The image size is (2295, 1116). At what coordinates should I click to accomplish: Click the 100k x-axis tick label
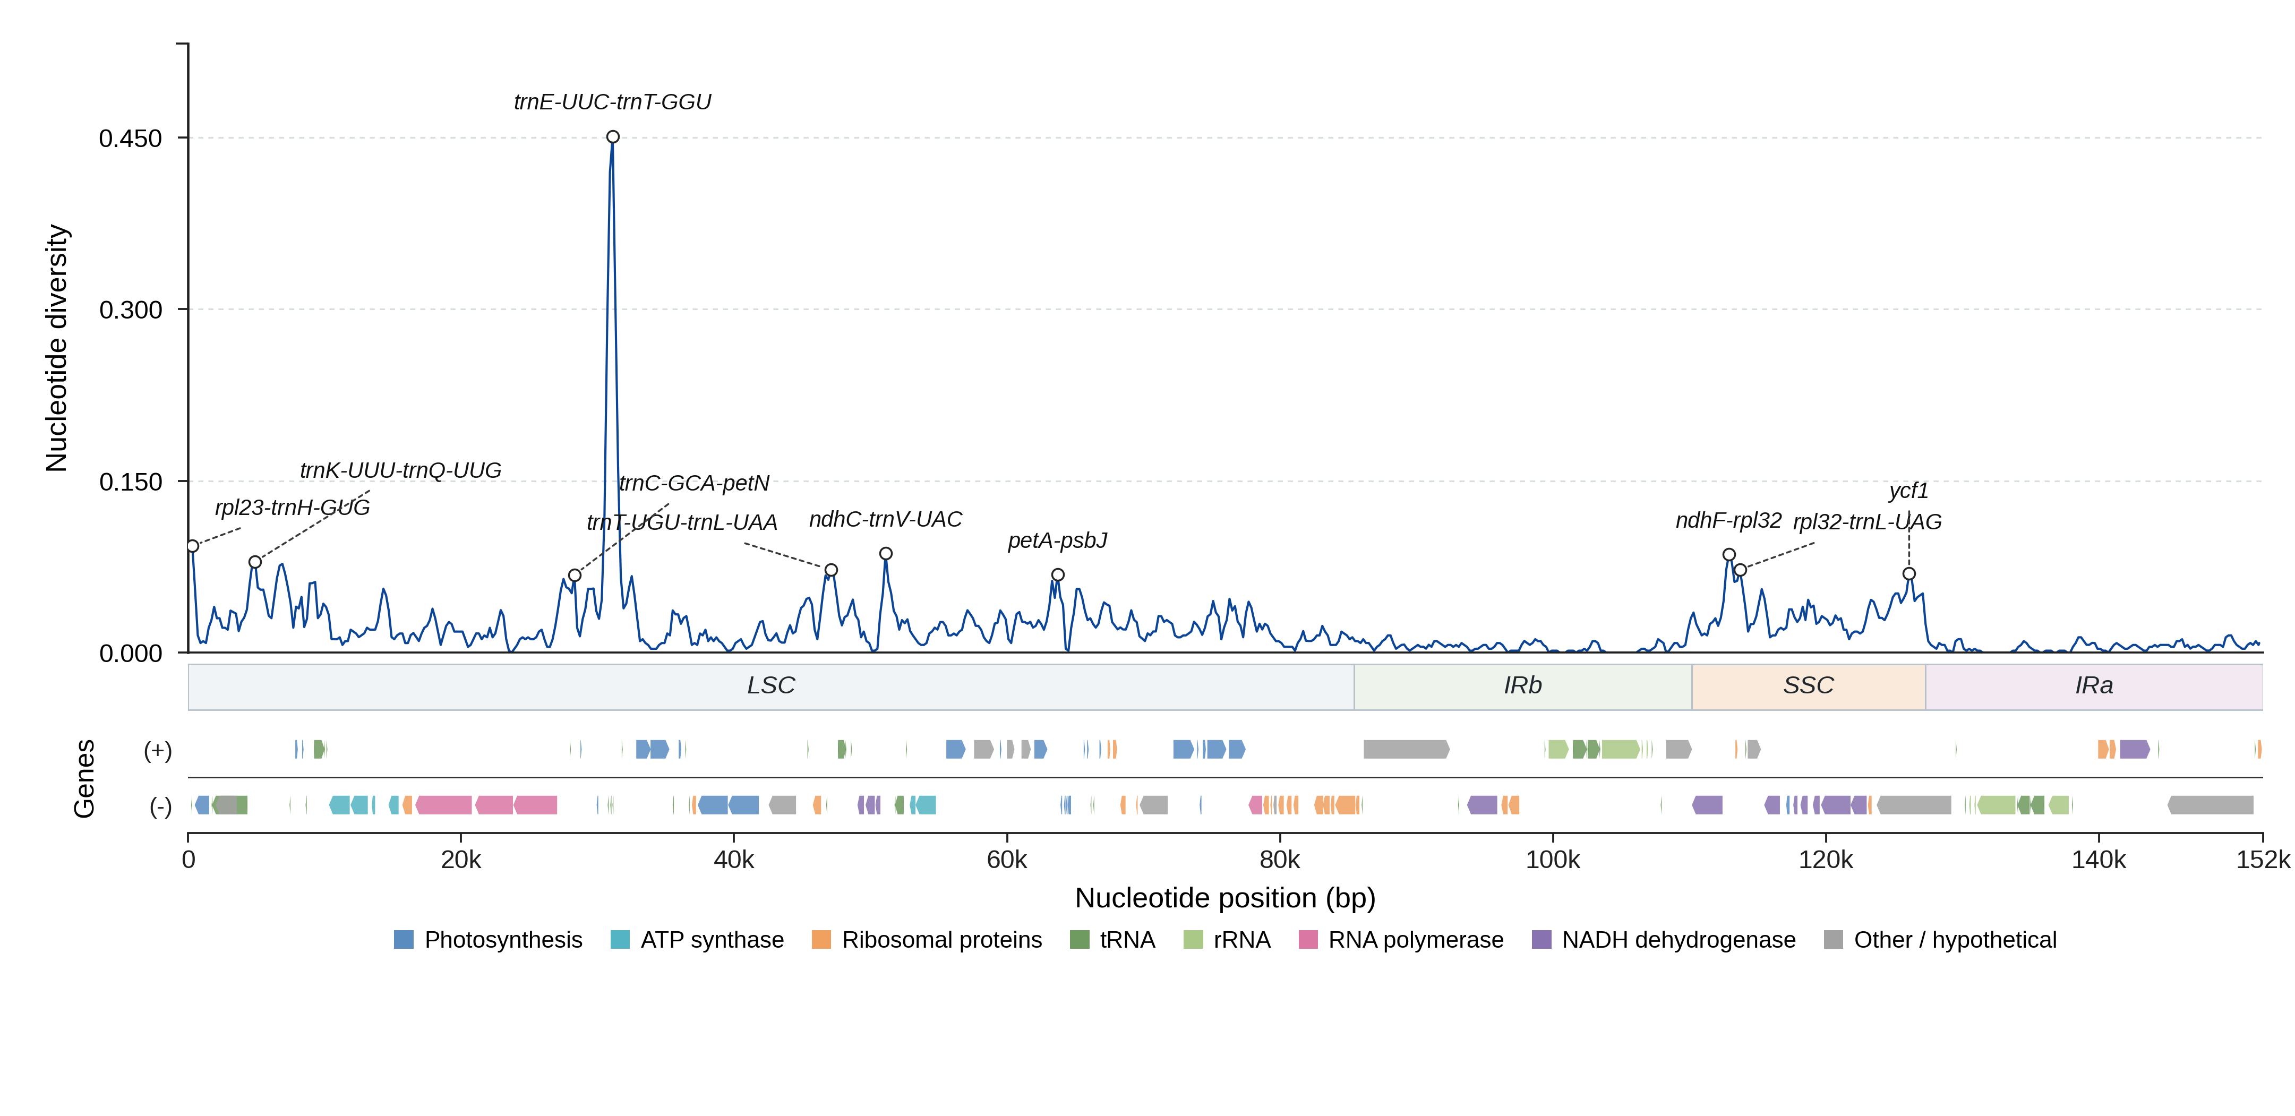click(1553, 861)
